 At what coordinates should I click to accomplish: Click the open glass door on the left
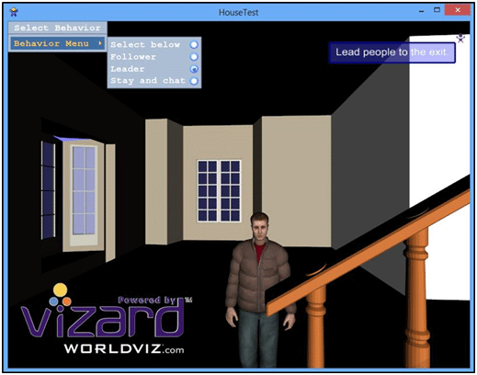point(84,195)
